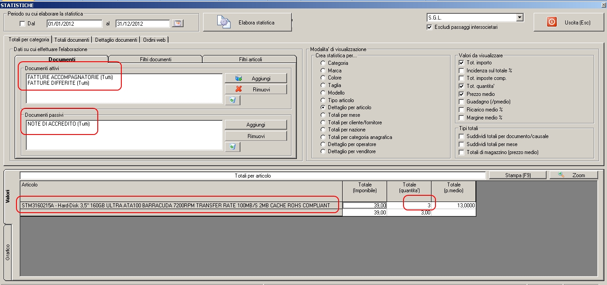Switch to the Grafico side tab

[8, 252]
